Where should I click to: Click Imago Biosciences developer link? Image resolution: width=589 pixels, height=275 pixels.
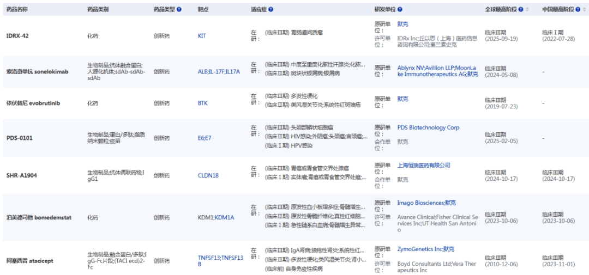coord(420,203)
